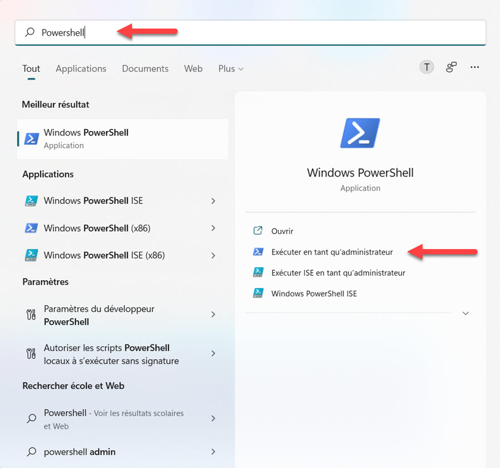Open Windows PowerShell ISE from details pane
The height and width of the screenshot is (468, 500).
(x=314, y=293)
